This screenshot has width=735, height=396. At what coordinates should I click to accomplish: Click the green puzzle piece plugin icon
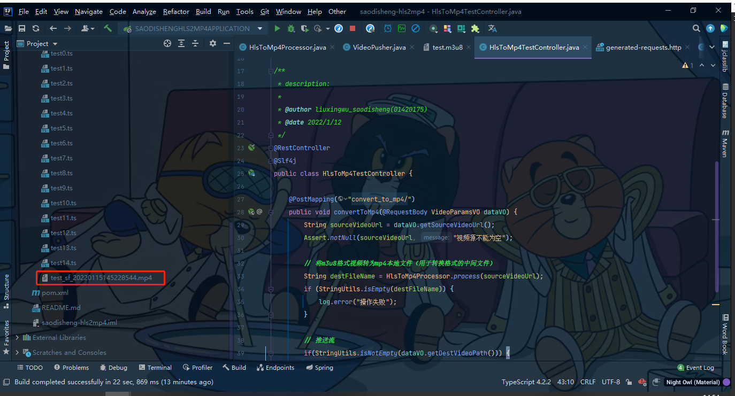coord(475,28)
